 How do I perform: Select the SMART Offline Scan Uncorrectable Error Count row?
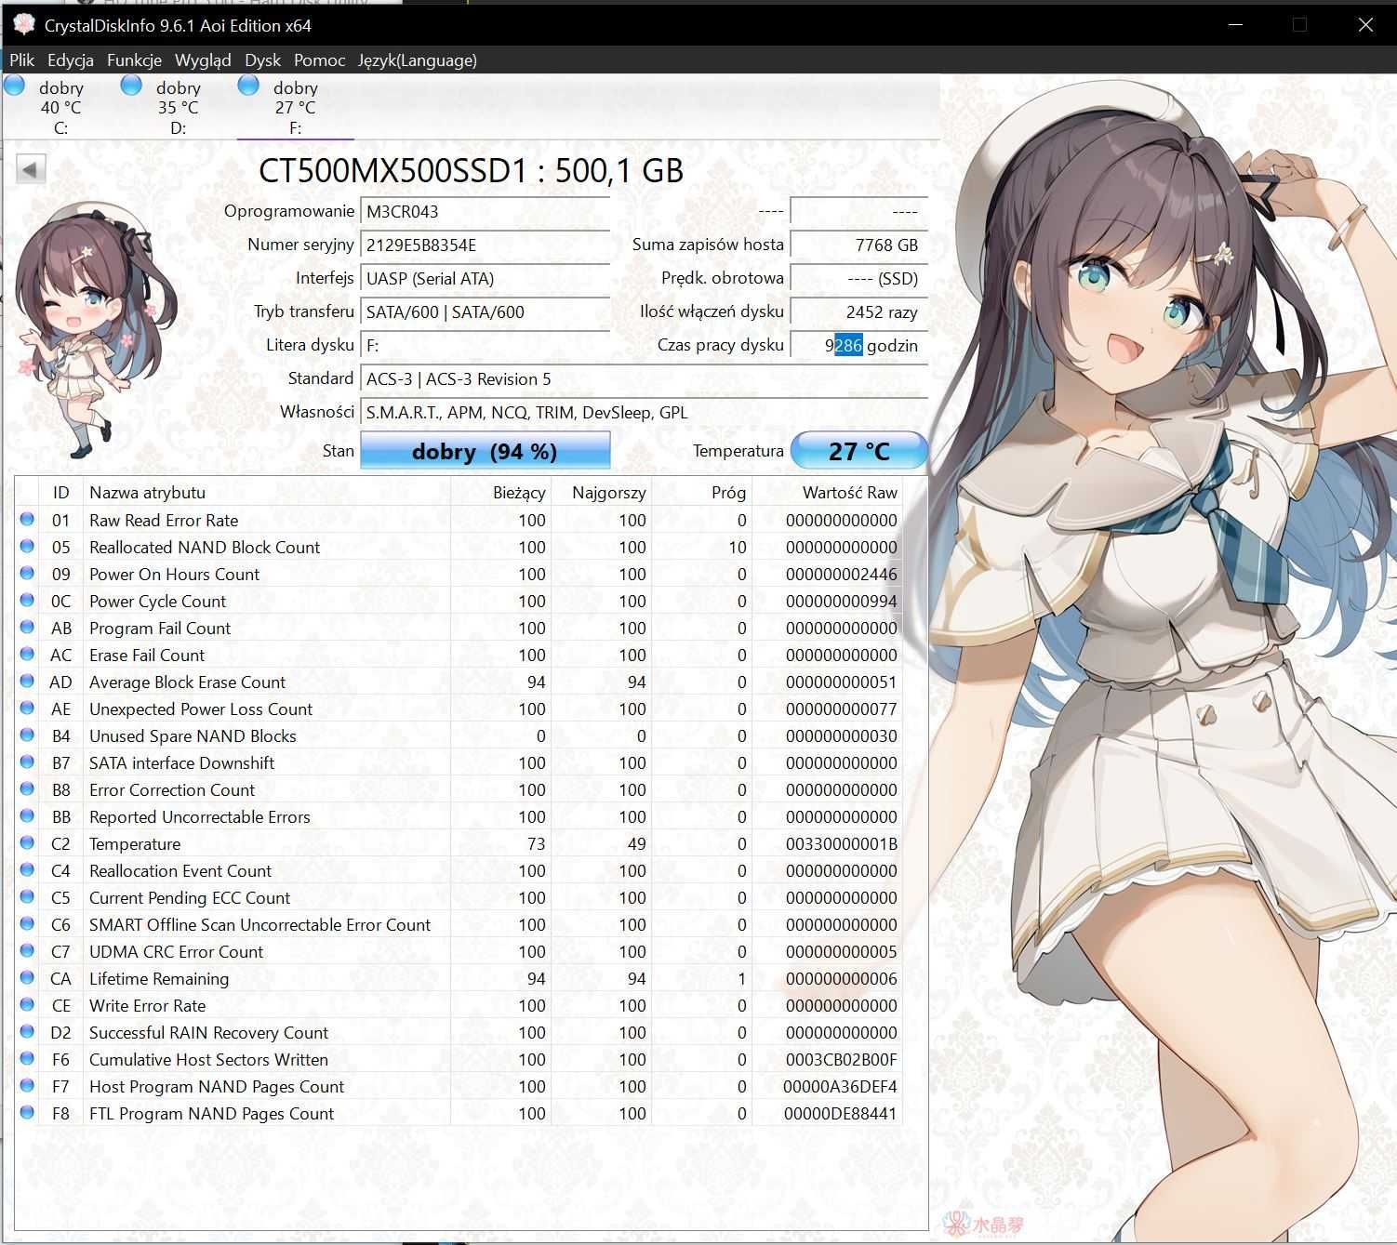tap(459, 924)
